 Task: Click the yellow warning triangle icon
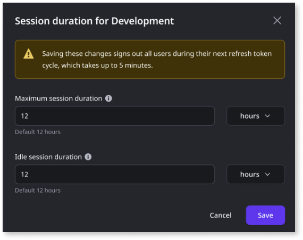(x=29, y=54)
